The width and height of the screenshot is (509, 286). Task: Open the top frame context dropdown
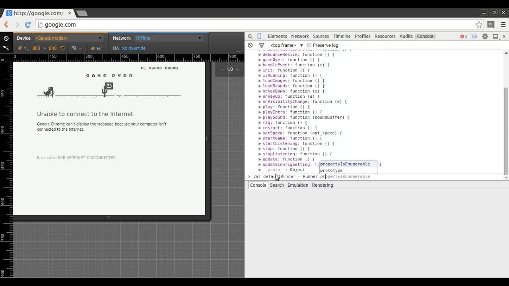coord(287,45)
